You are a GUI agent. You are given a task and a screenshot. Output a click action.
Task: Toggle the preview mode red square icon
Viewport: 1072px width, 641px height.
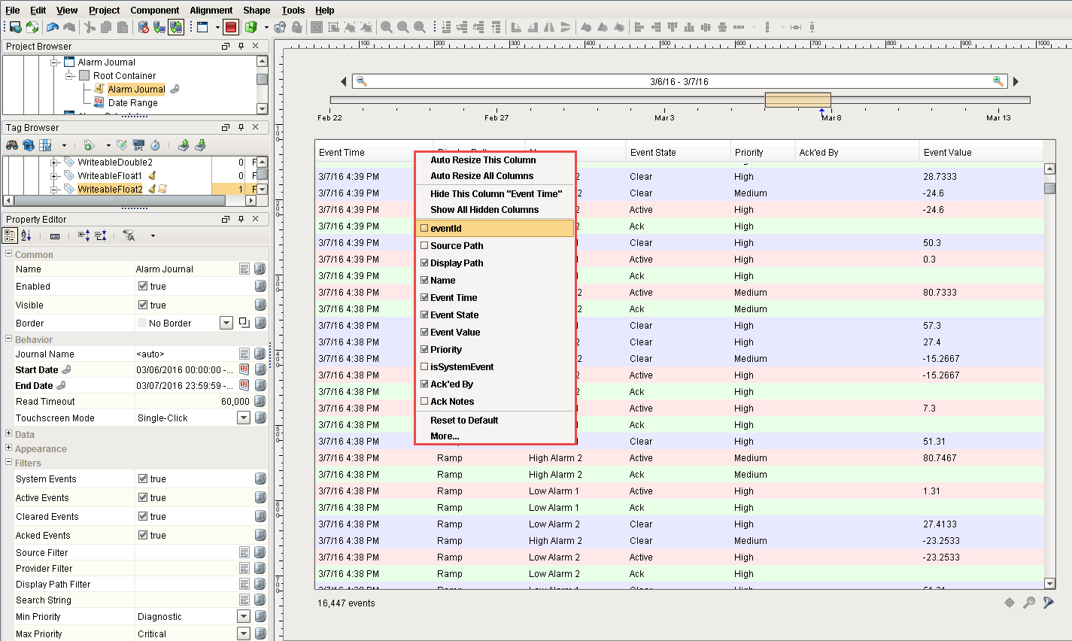[230, 28]
